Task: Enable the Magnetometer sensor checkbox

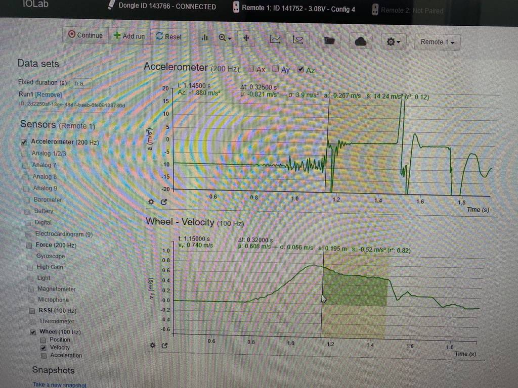Action: point(31,289)
